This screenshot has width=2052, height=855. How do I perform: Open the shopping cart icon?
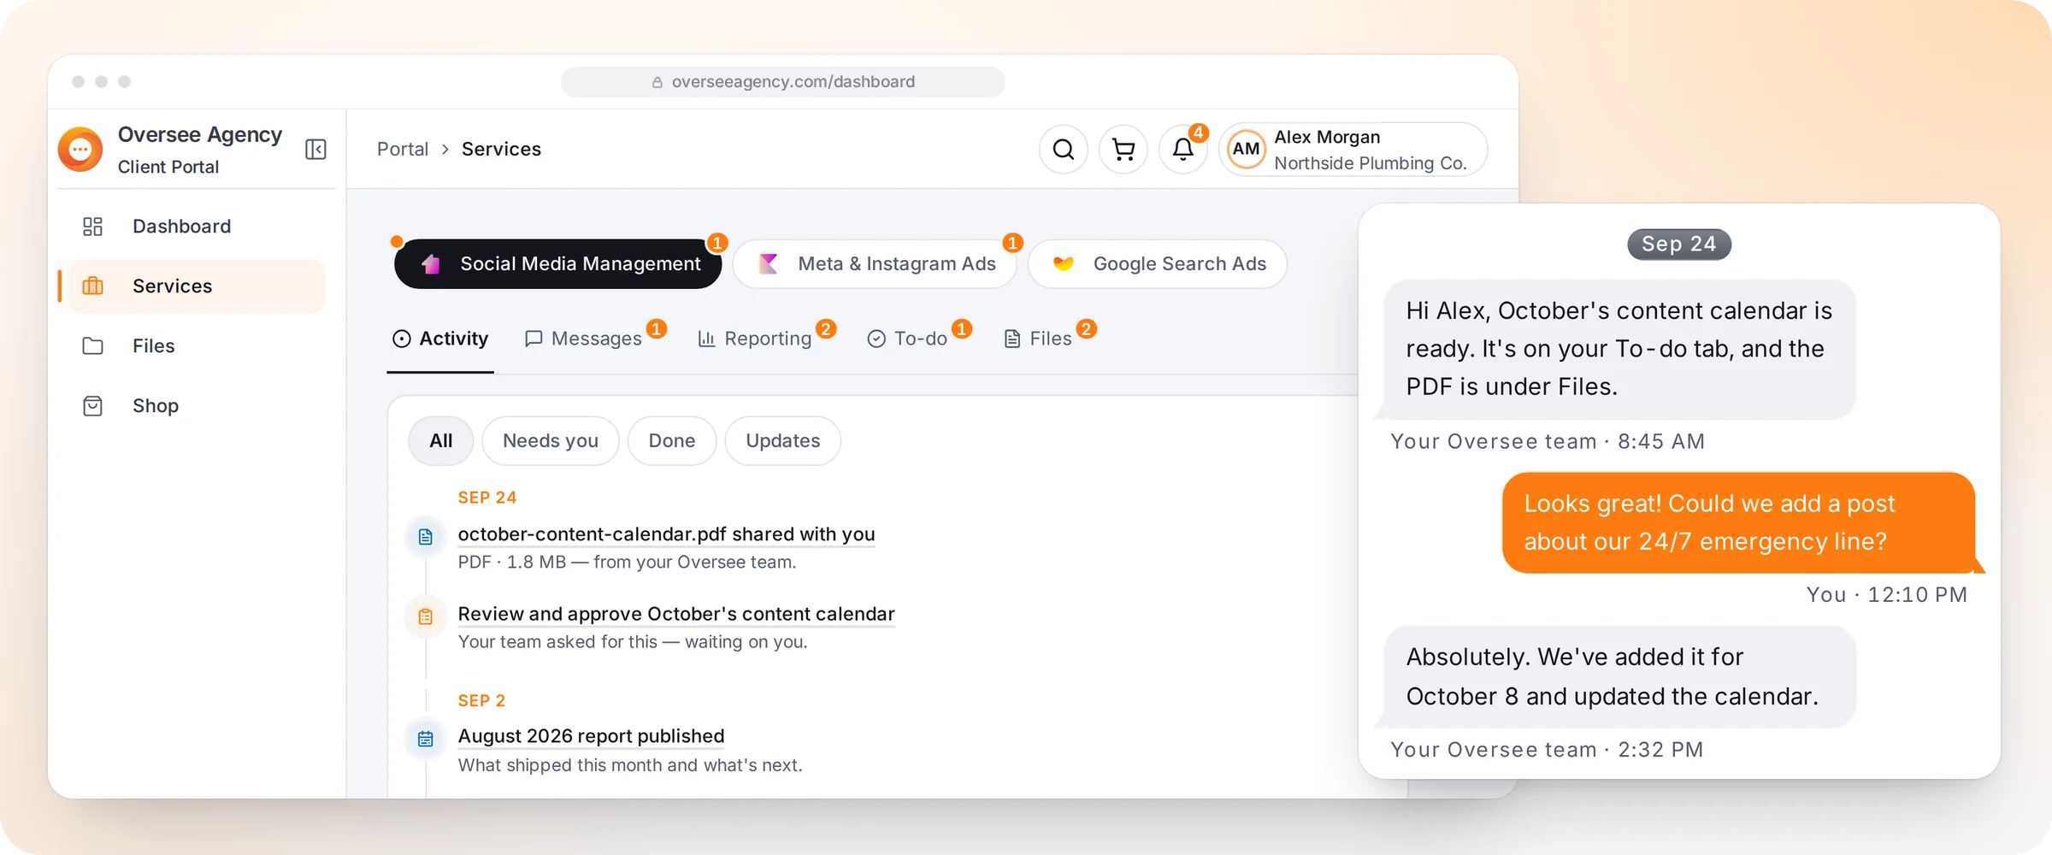(x=1123, y=150)
